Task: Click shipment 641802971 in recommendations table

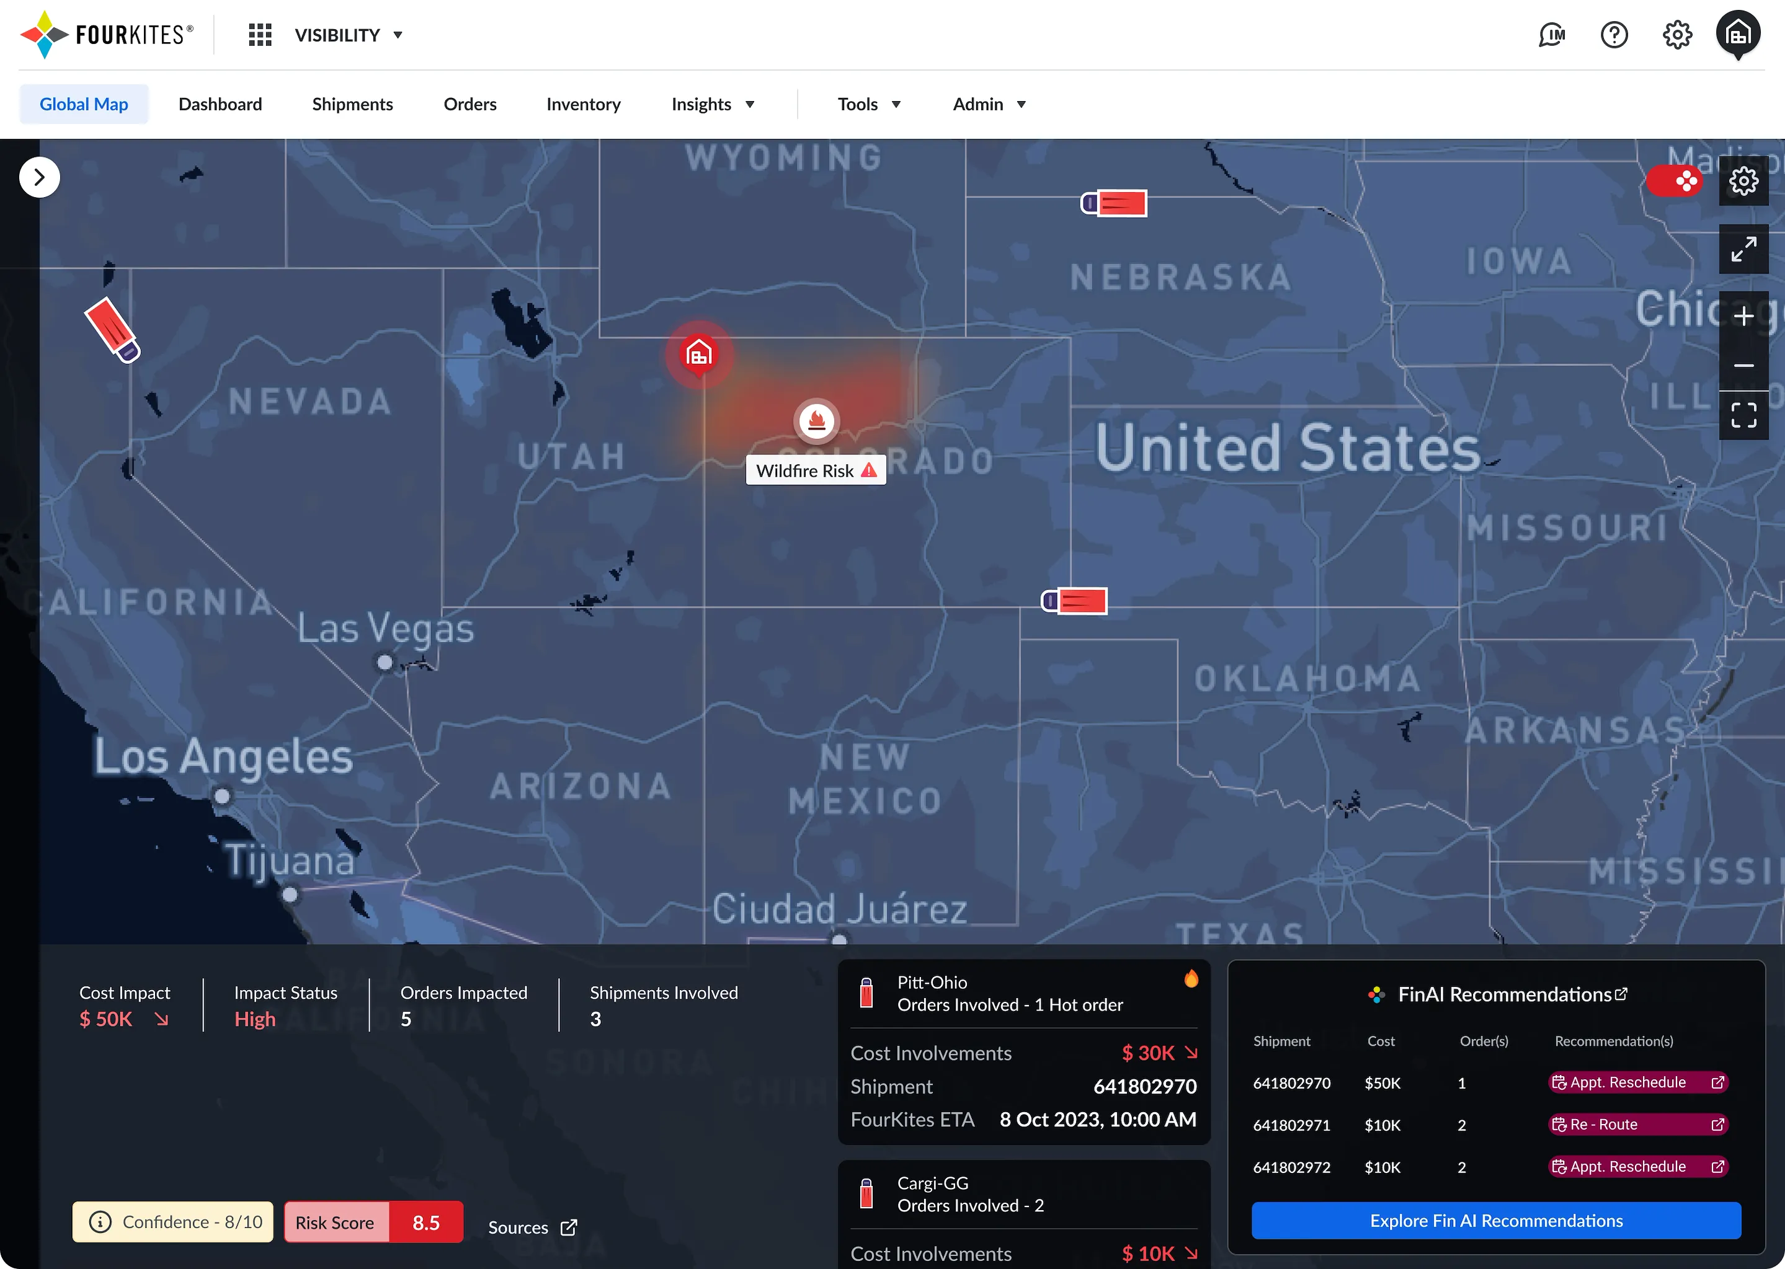Action: pos(1292,1125)
